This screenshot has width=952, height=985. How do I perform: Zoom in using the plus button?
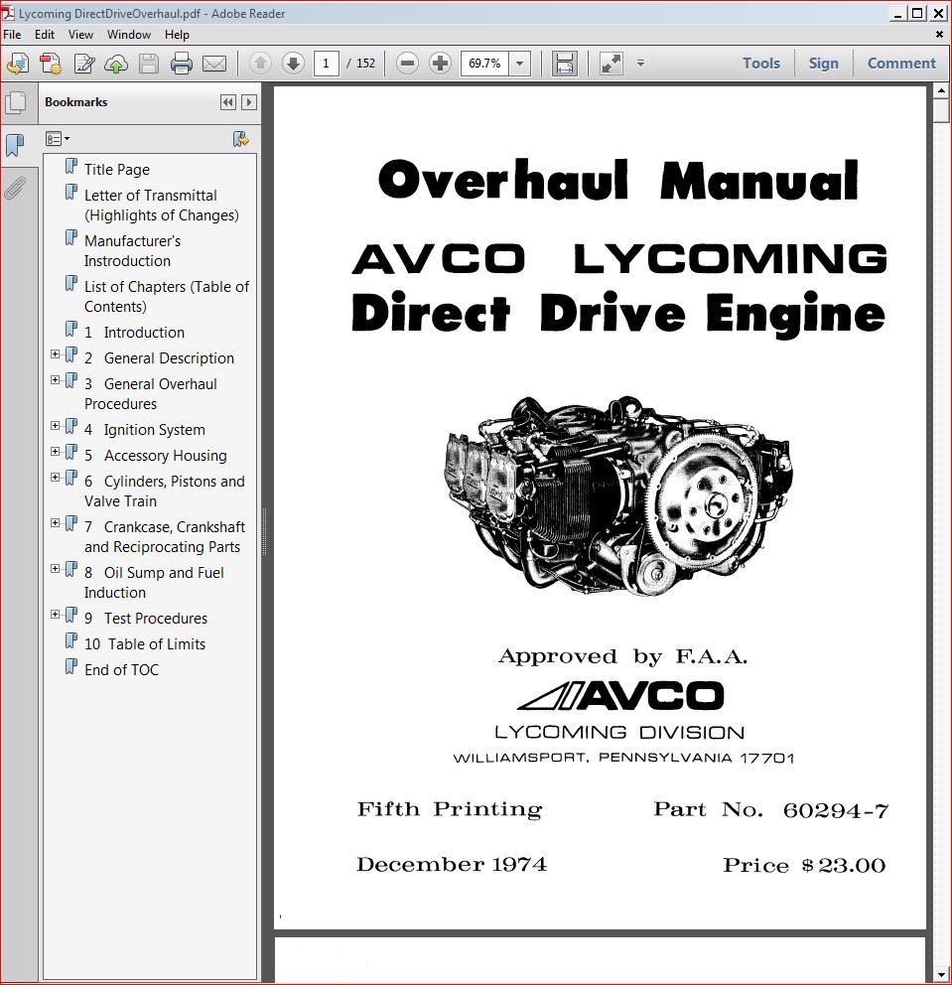pos(440,64)
